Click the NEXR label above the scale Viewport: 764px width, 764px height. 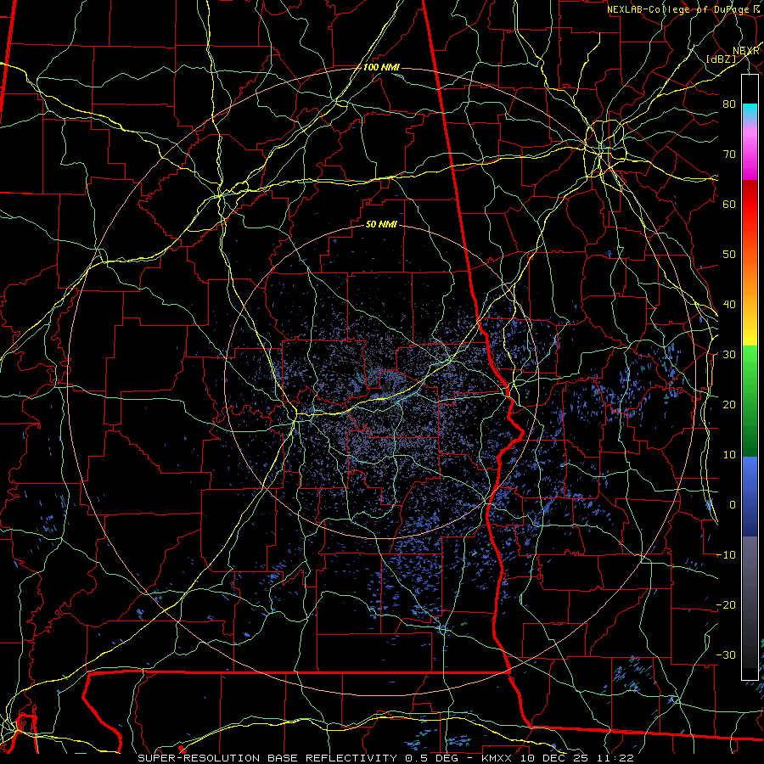click(745, 51)
